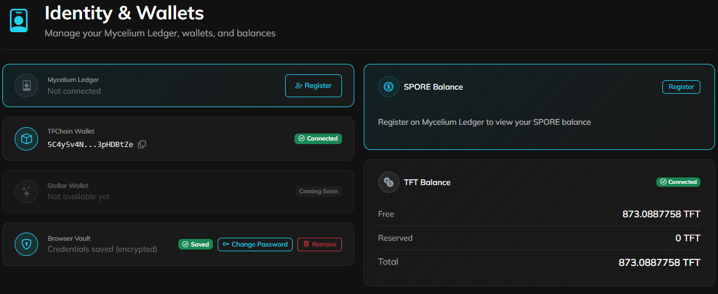Click the Browser Vault label
The height and width of the screenshot is (294, 718).
point(69,238)
